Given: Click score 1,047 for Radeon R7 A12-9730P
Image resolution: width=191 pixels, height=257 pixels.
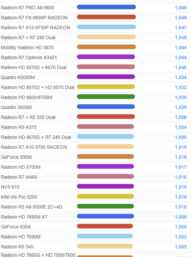Looking at the screenshot, I should click(x=181, y=28).
